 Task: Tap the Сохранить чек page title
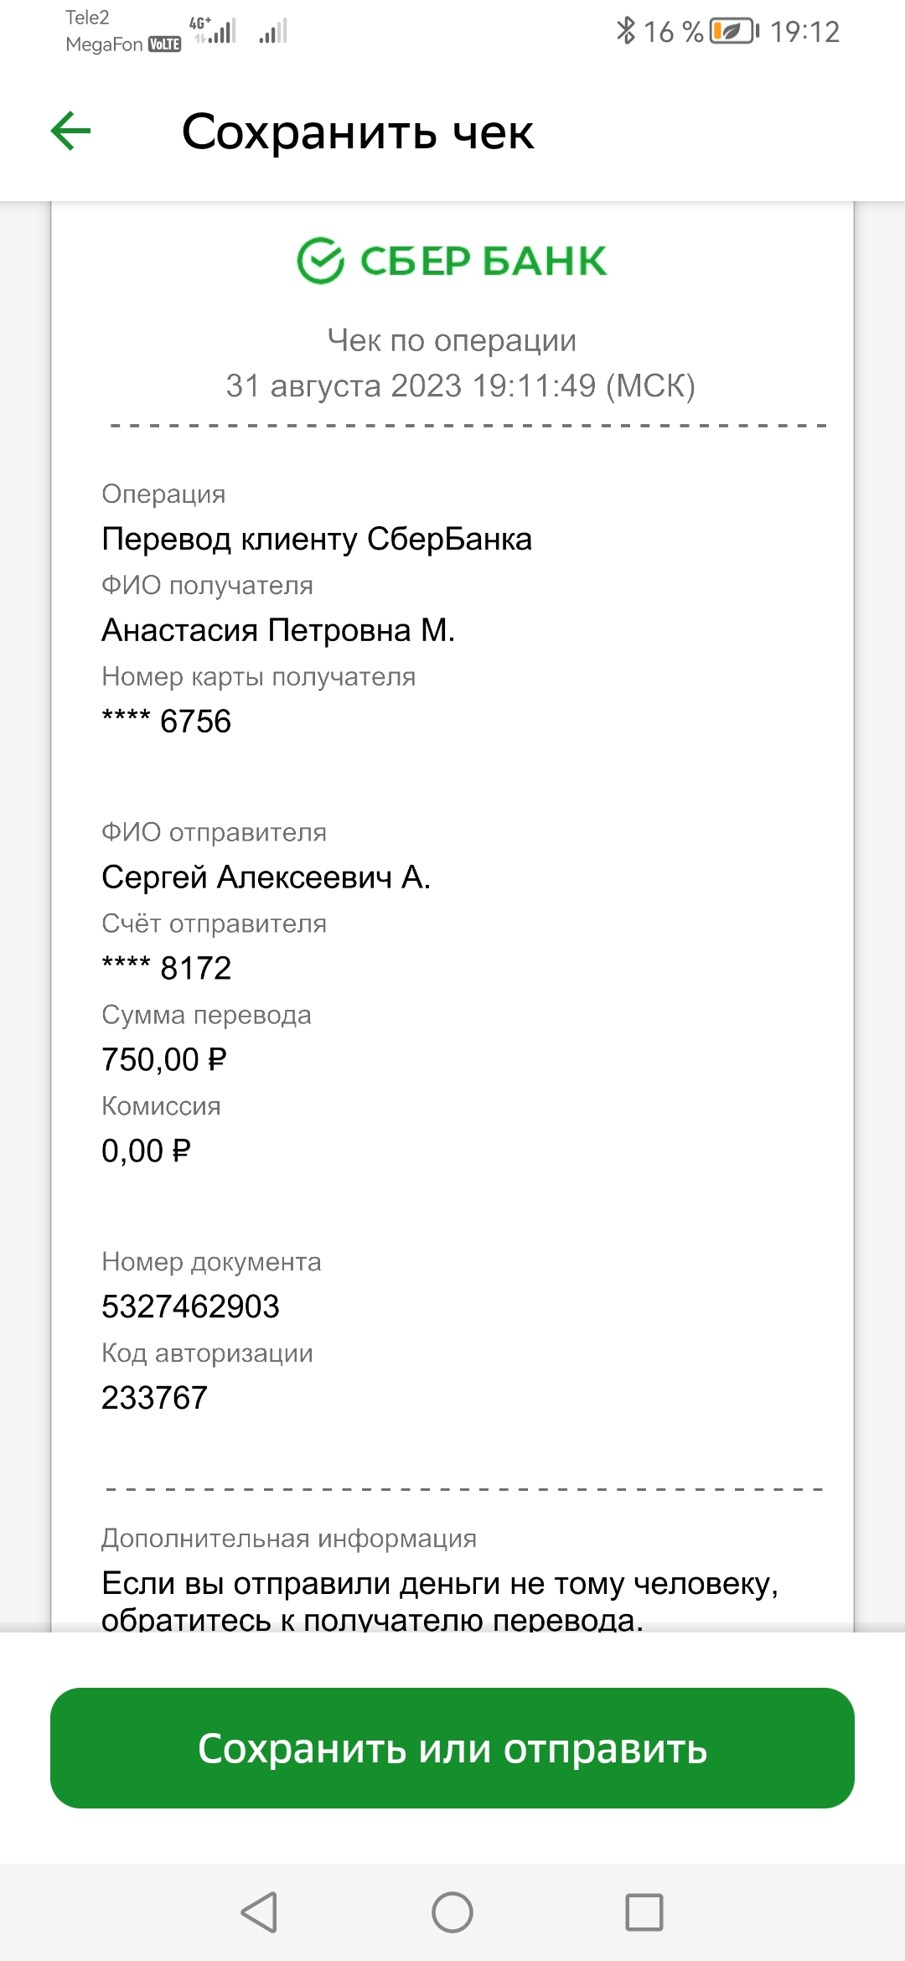pos(358,132)
